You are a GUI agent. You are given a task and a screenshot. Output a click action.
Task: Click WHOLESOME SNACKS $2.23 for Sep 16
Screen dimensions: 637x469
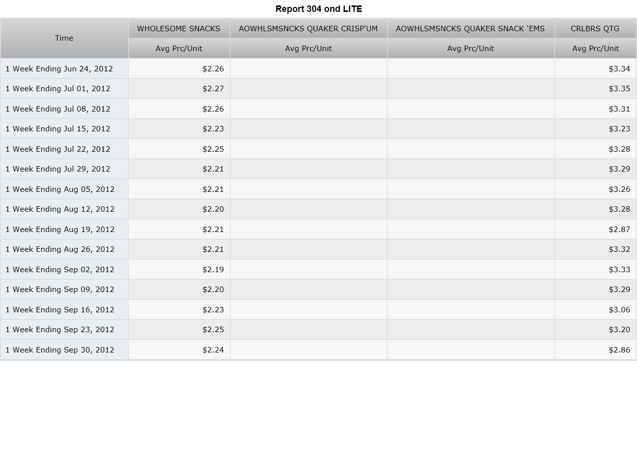point(213,310)
